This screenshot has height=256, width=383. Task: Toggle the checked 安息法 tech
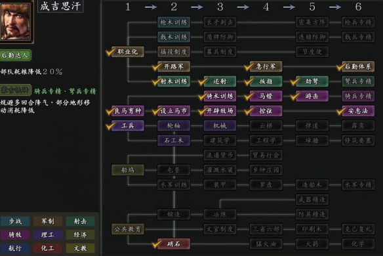tap(358, 111)
